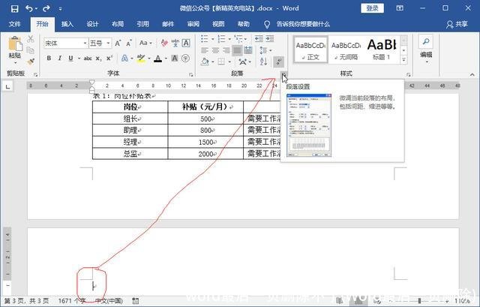Activate the Format Painter brush

coord(30,62)
